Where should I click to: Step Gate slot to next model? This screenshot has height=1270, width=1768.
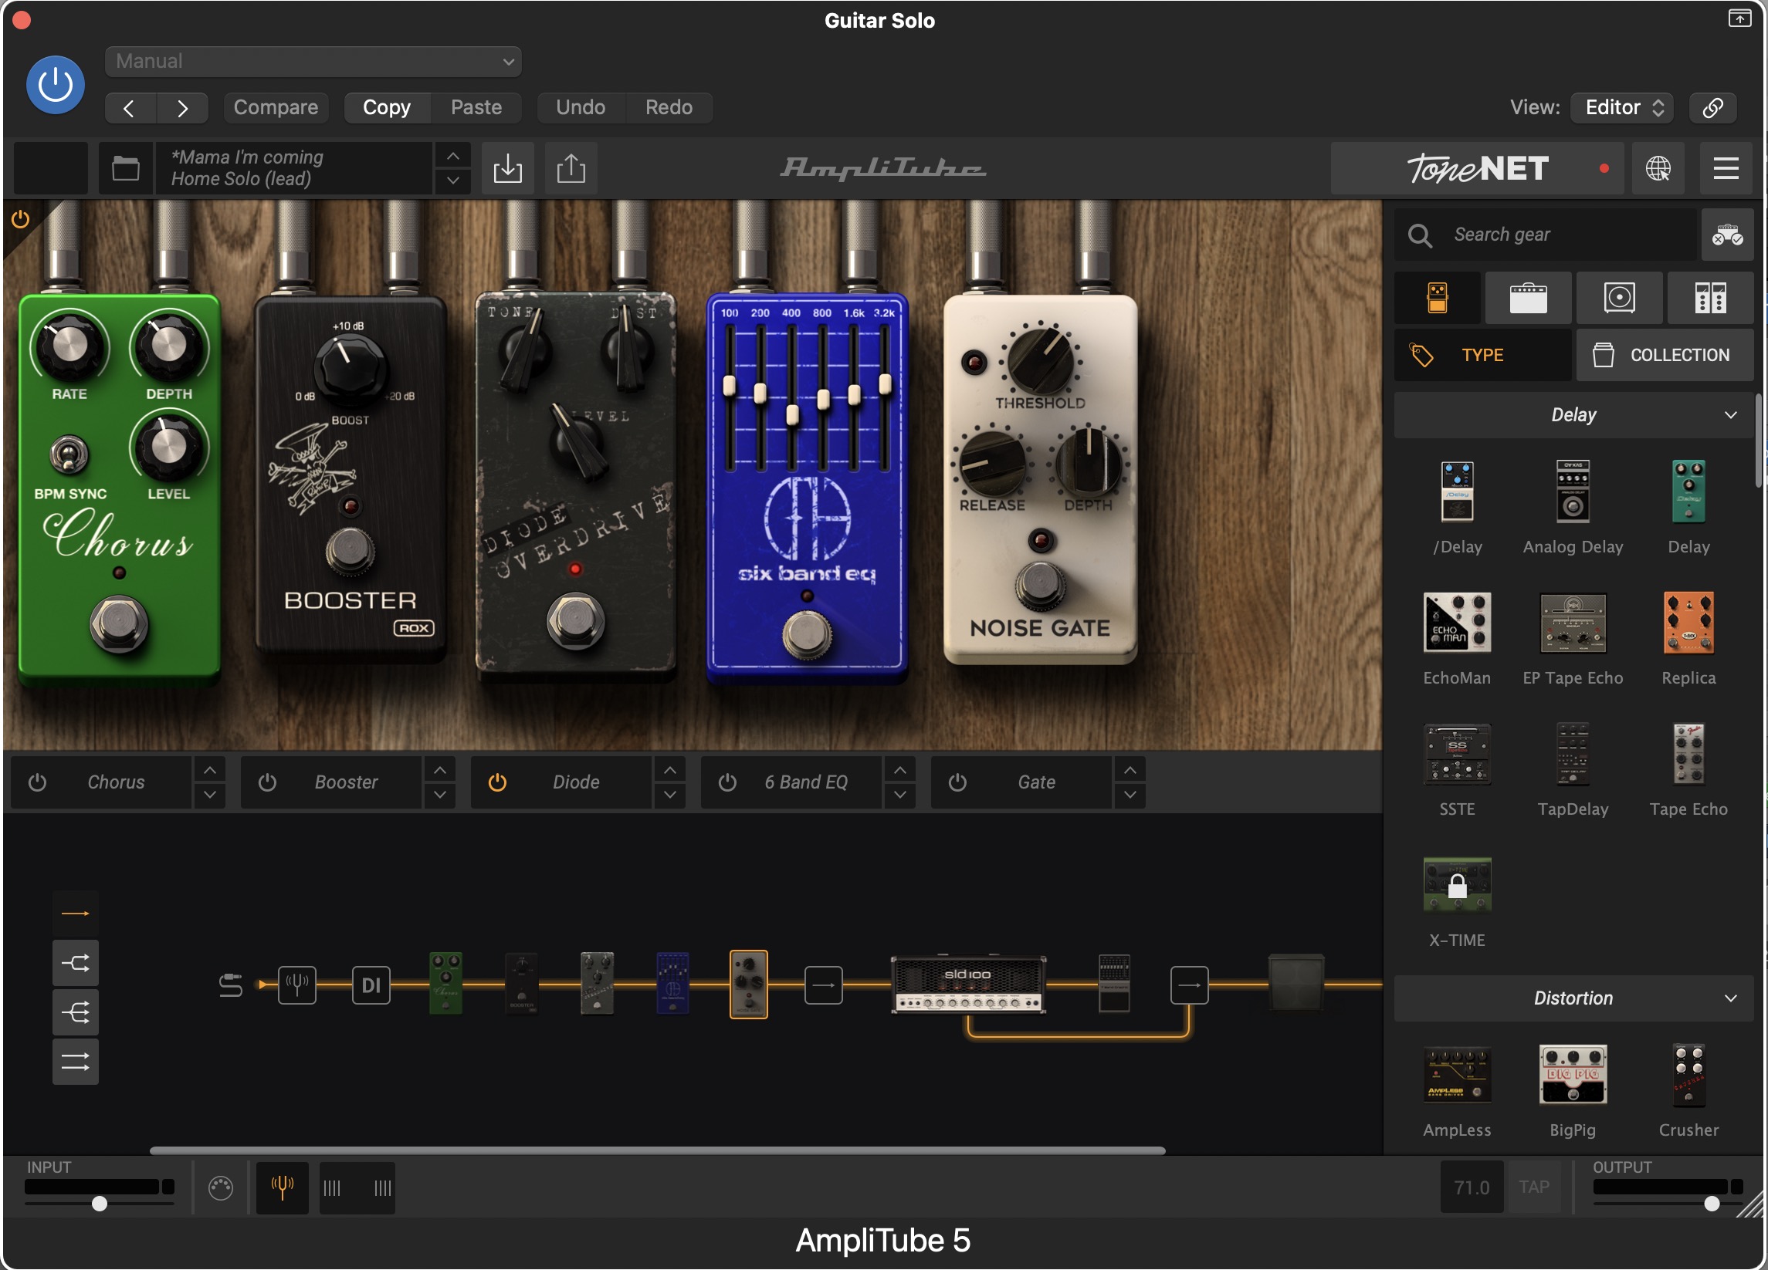[1130, 795]
